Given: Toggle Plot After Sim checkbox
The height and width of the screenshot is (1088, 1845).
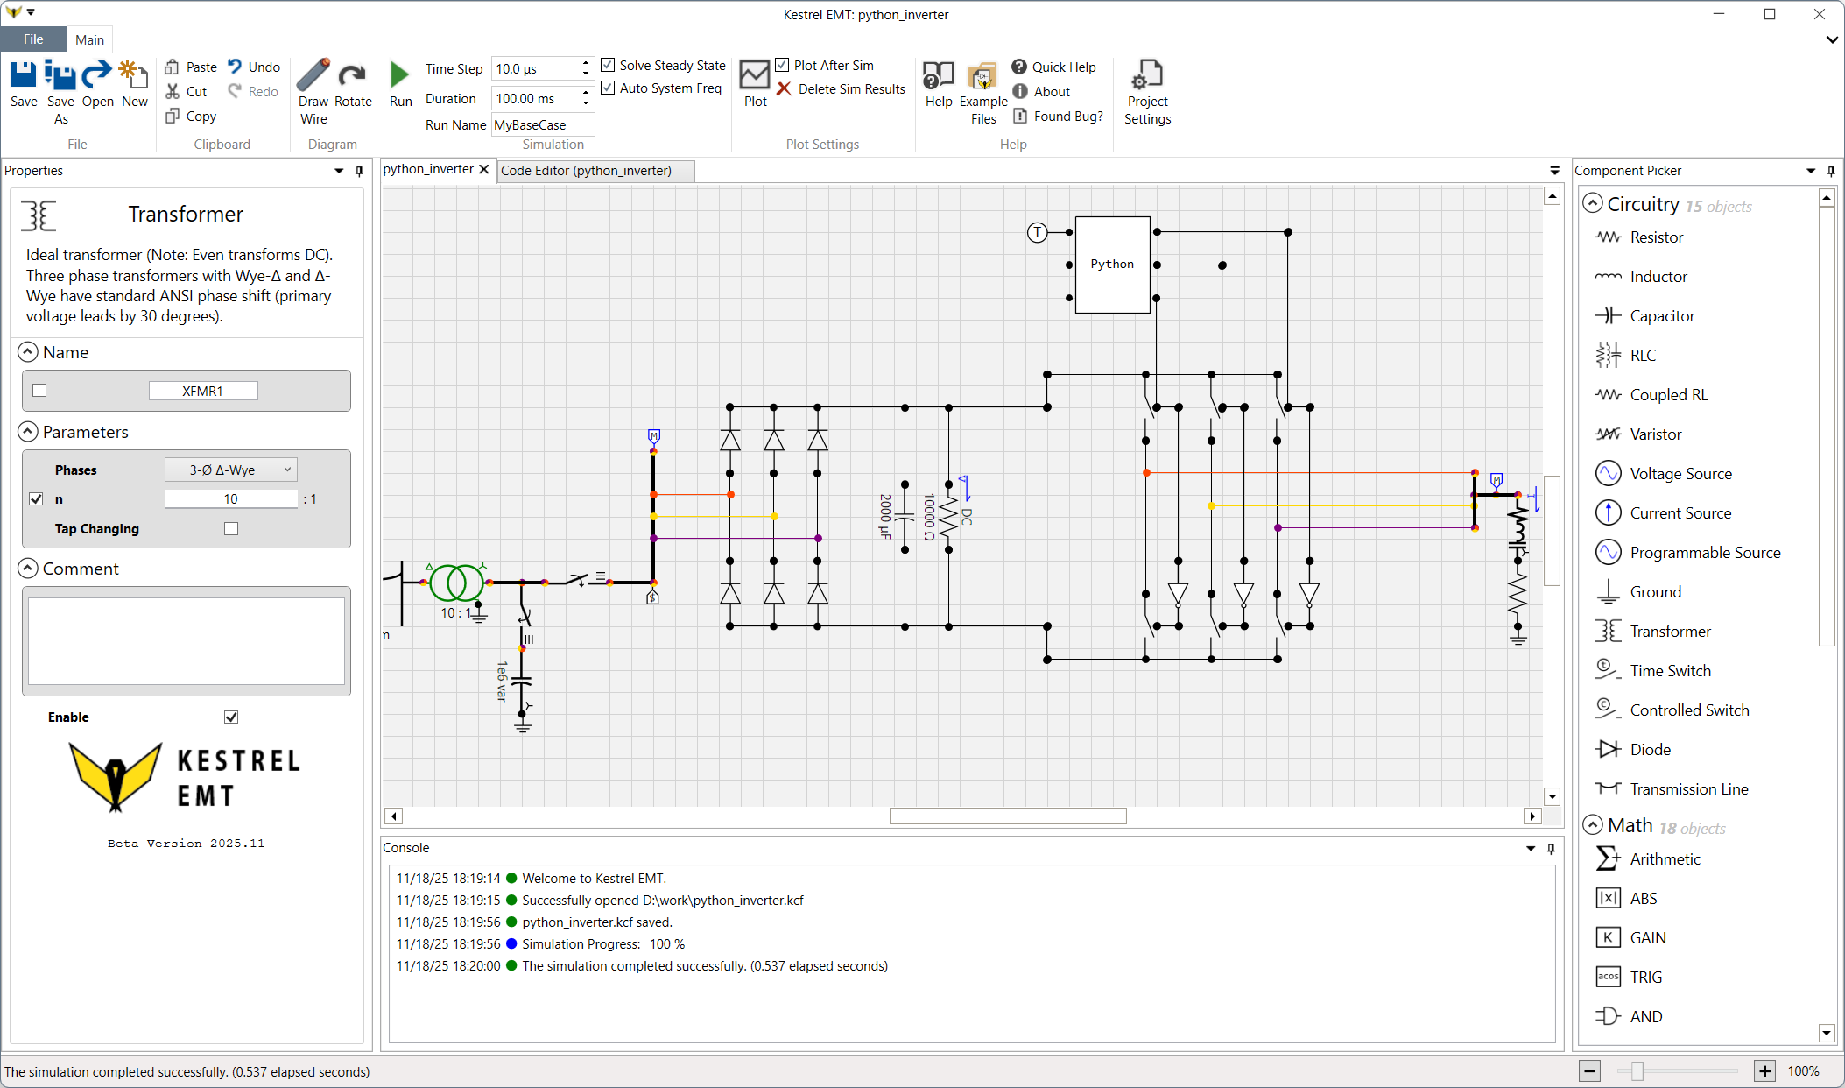Looking at the screenshot, I should click(782, 65).
